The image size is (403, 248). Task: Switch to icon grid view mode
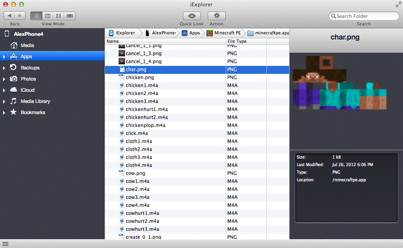click(x=59, y=16)
